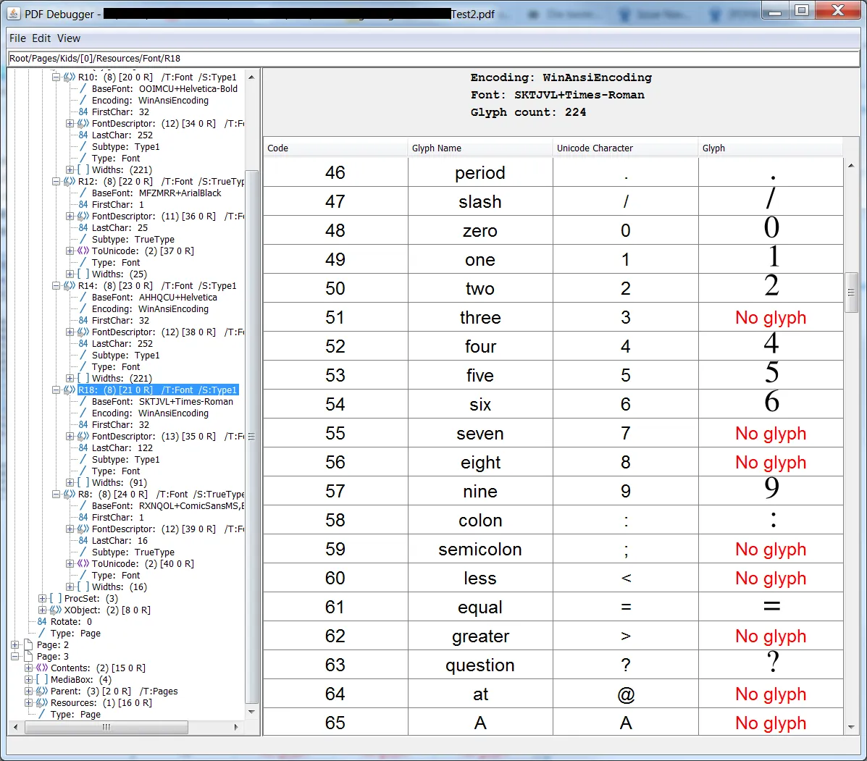The width and height of the screenshot is (867, 761).
Task: Expand the XObject dictionary node
Action: coord(42,610)
